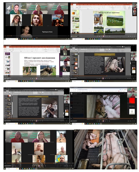139x172 pixels.
Task: Click Windows Start button in top-left screenshot
Action: 4,39
